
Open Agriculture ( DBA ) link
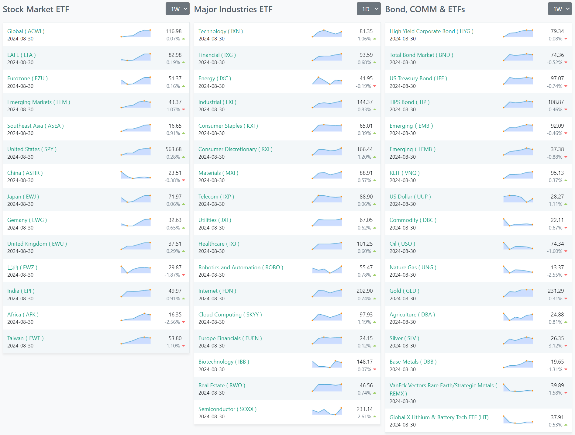[x=412, y=315]
